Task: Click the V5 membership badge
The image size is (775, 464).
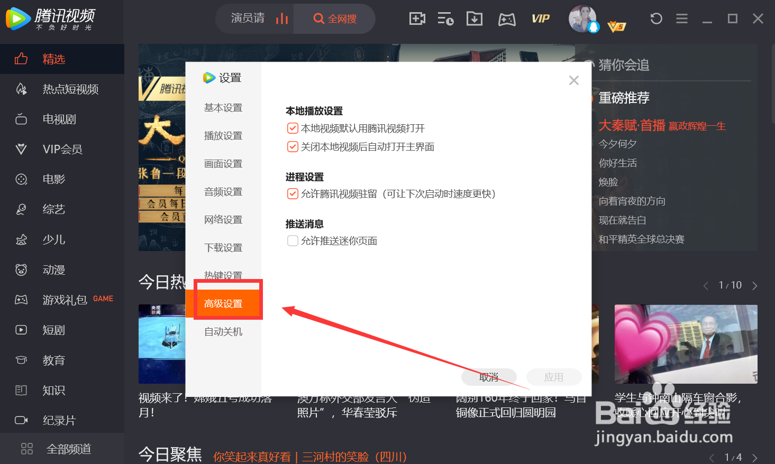Action: coord(617,26)
